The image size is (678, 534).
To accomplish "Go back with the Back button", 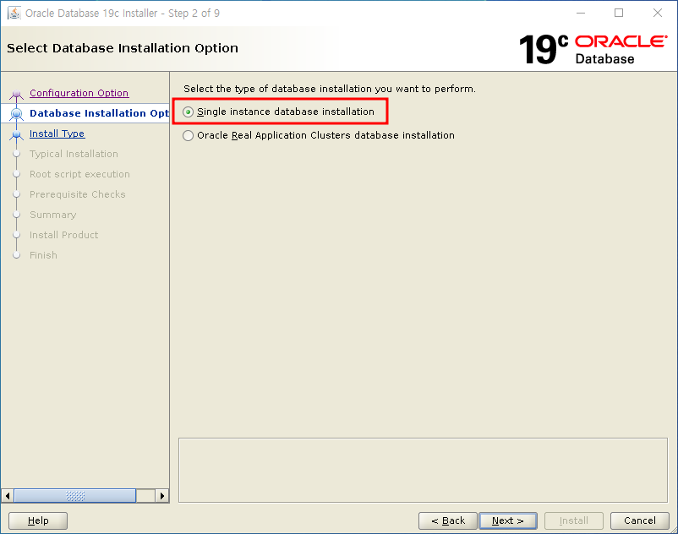I will coord(448,520).
